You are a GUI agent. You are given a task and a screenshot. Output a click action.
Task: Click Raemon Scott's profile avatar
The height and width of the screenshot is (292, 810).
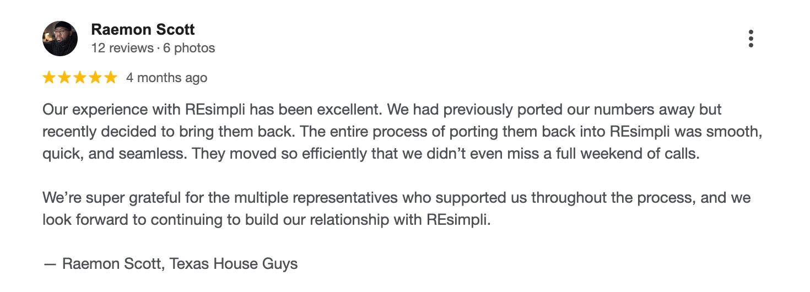tap(60, 39)
